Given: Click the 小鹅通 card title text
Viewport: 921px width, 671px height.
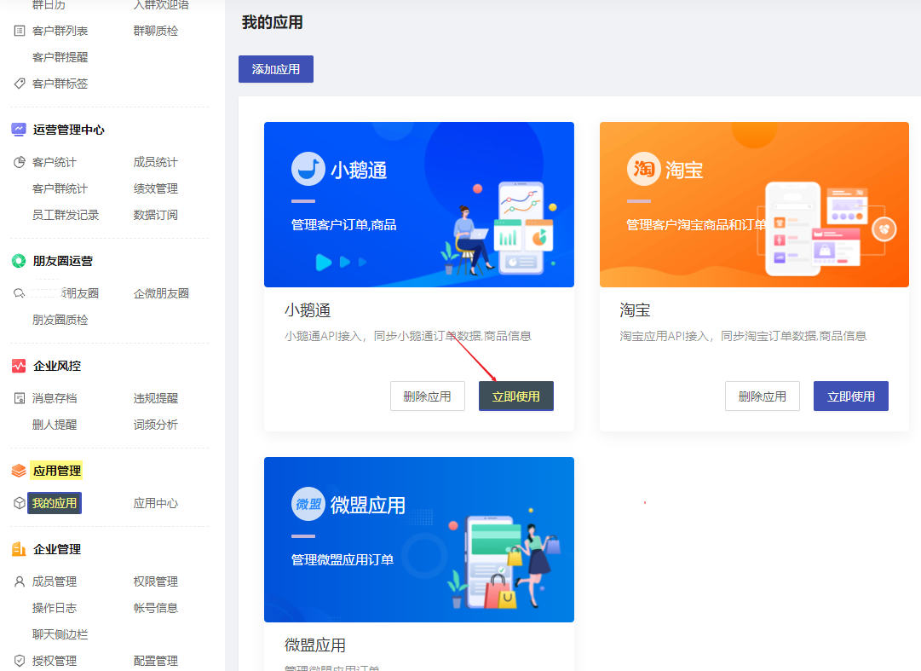Looking at the screenshot, I should (308, 310).
